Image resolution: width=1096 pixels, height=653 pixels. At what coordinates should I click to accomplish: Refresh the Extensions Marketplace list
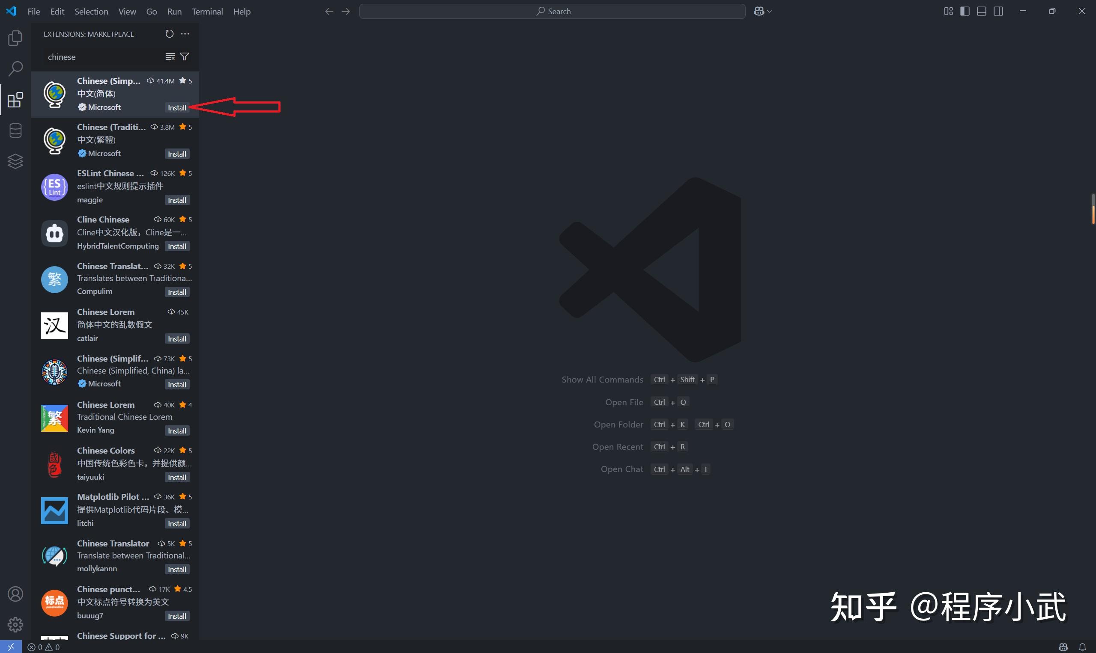pyautogui.click(x=170, y=34)
